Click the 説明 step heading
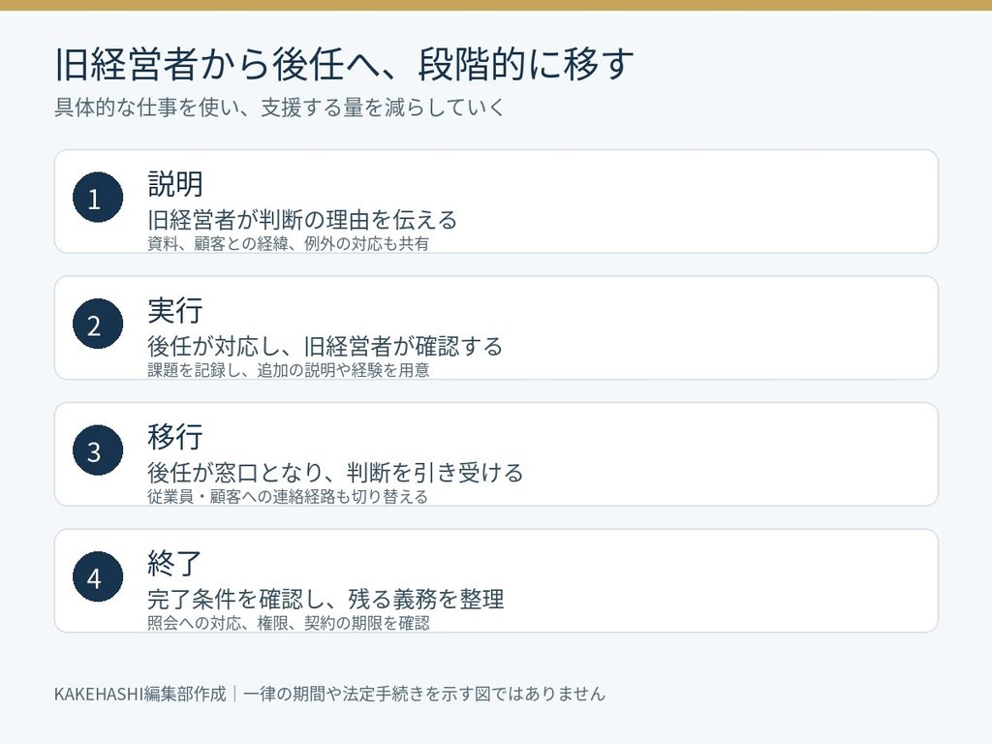This screenshot has width=992, height=744. (175, 184)
